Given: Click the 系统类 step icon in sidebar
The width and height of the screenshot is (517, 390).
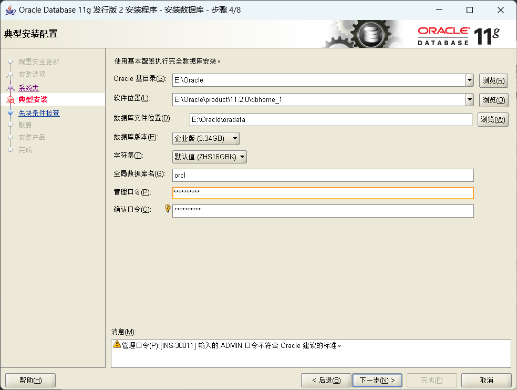Looking at the screenshot, I should click(10, 88).
